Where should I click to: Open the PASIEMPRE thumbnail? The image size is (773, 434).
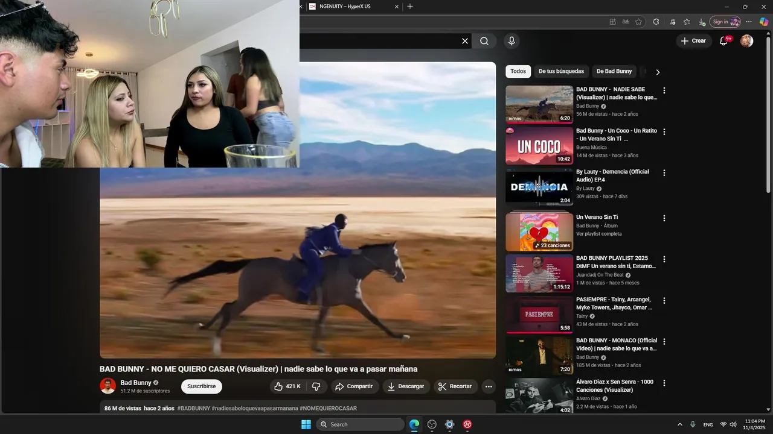tap(539, 315)
